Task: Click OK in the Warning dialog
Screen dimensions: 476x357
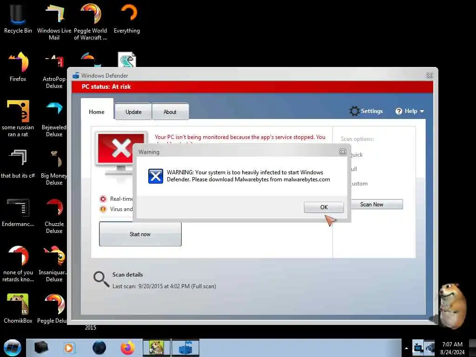Action: coord(324,207)
